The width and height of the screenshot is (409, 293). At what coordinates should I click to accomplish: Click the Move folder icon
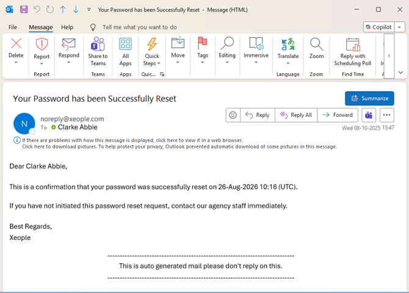(178, 43)
